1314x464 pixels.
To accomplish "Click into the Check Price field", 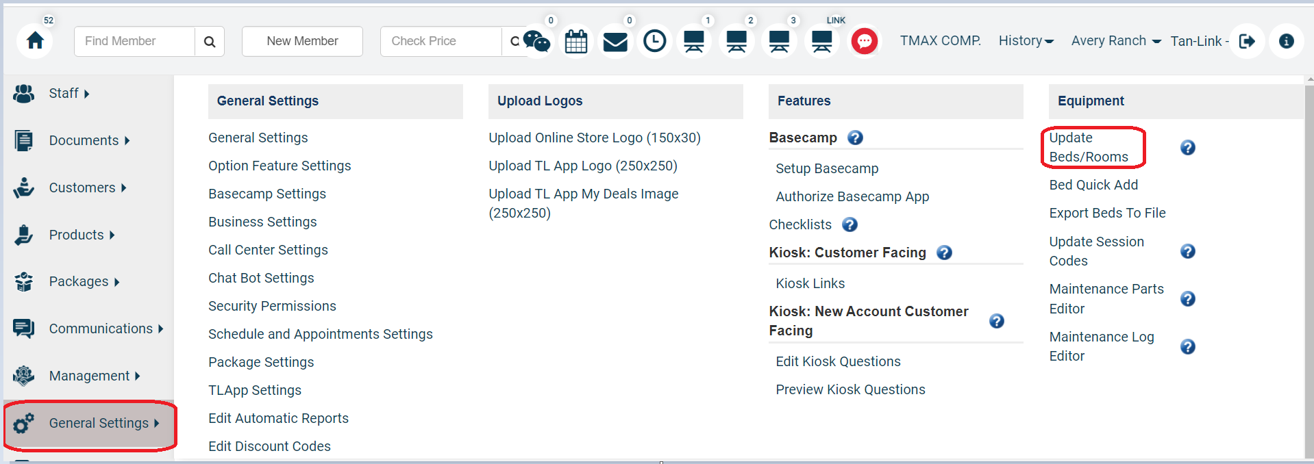I will (x=441, y=42).
